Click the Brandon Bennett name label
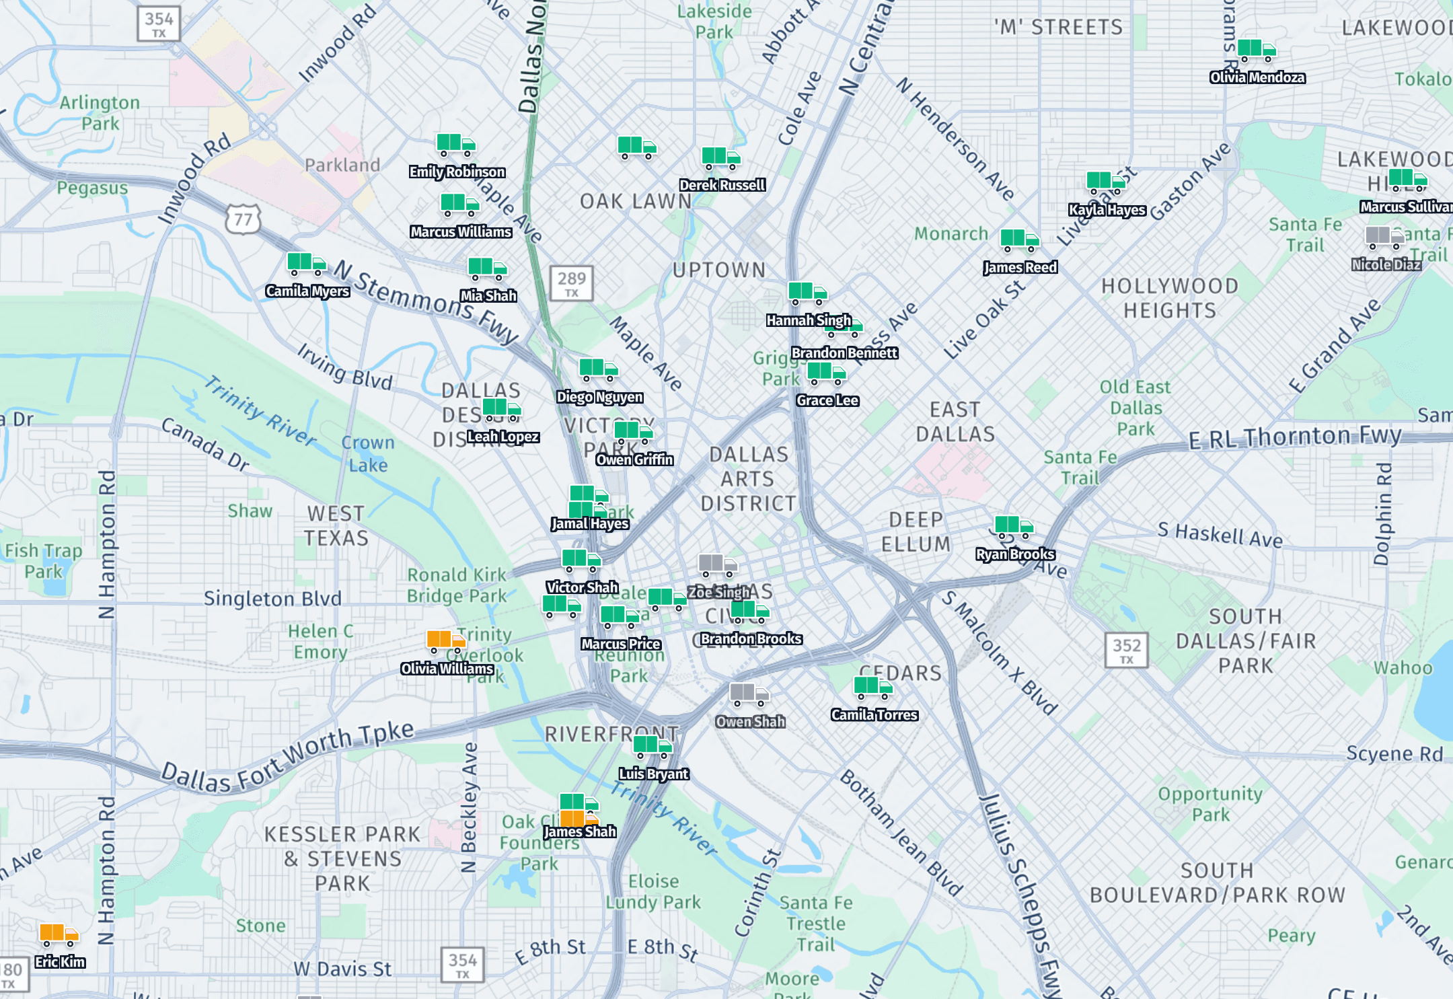The image size is (1453, 999). tap(844, 353)
